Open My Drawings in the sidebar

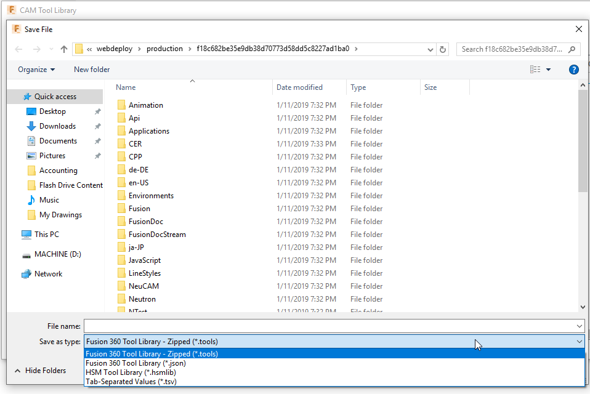coord(60,215)
